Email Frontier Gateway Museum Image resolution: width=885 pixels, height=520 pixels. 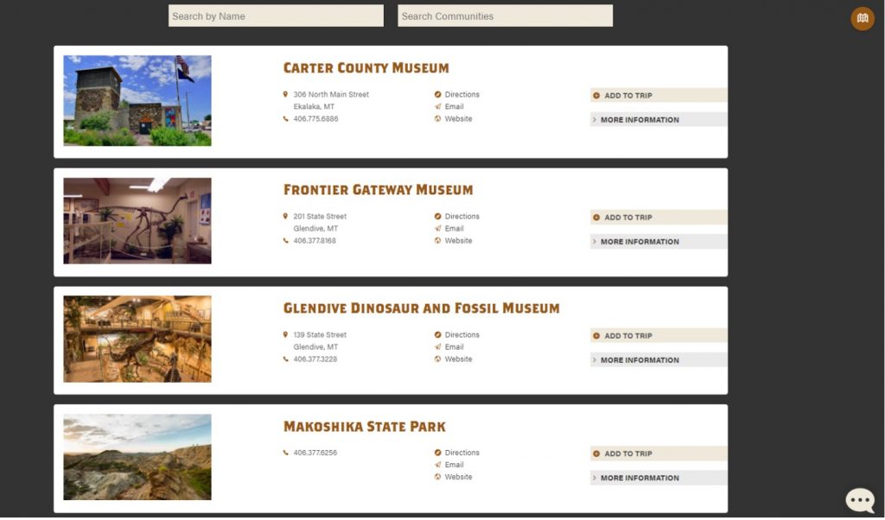click(454, 228)
